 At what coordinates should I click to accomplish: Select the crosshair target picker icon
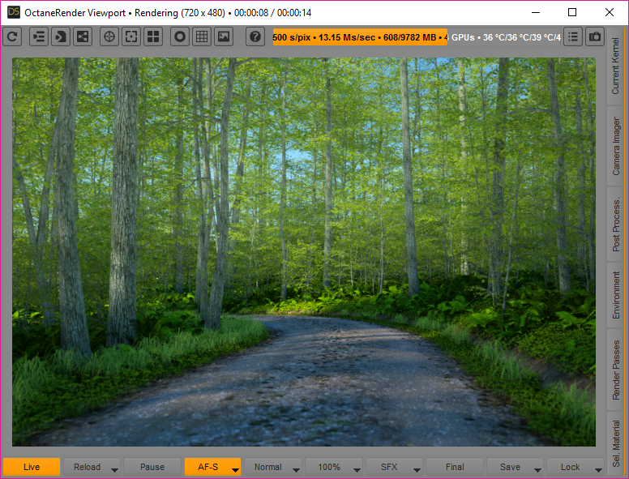[109, 37]
